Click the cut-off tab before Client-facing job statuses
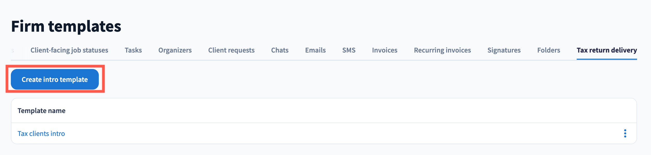The height and width of the screenshot is (155, 651). pyautogui.click(x=13, y=50)
